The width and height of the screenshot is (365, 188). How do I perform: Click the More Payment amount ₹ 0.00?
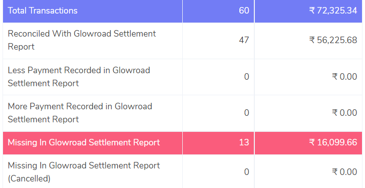coord(344,113)
